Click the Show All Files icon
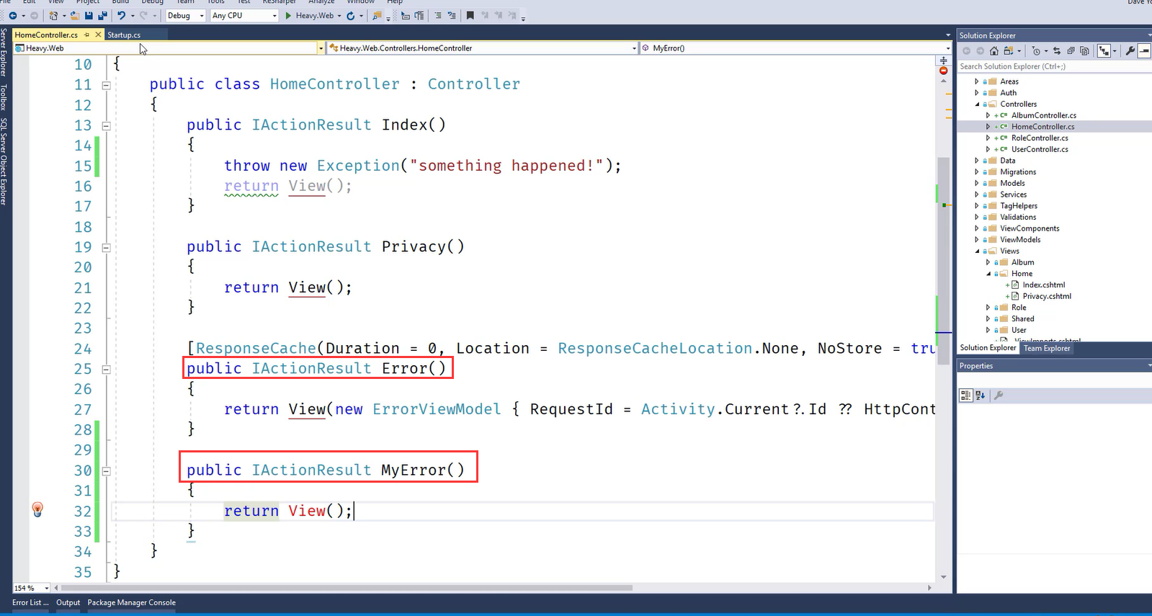 click(x=1084, y=50)
